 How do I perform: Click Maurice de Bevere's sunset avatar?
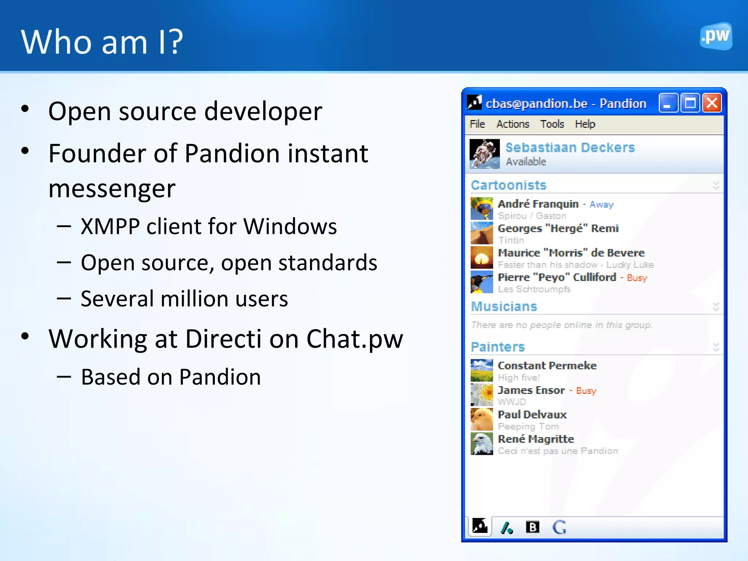click(x=482, y=257)
